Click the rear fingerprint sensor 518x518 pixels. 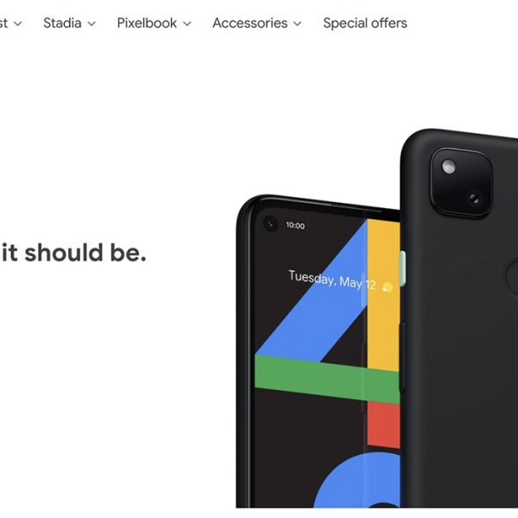click(x=513, y=278)
